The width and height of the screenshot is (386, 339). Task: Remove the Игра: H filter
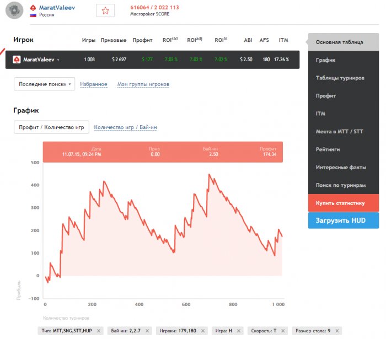tap(239, 331)
